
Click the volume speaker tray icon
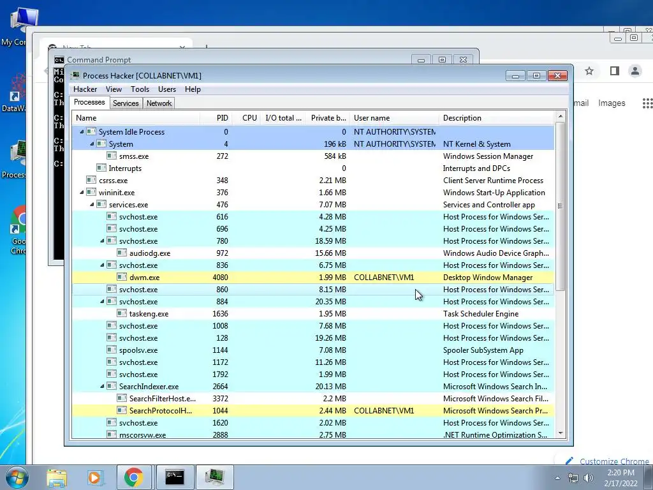[589, 478]
